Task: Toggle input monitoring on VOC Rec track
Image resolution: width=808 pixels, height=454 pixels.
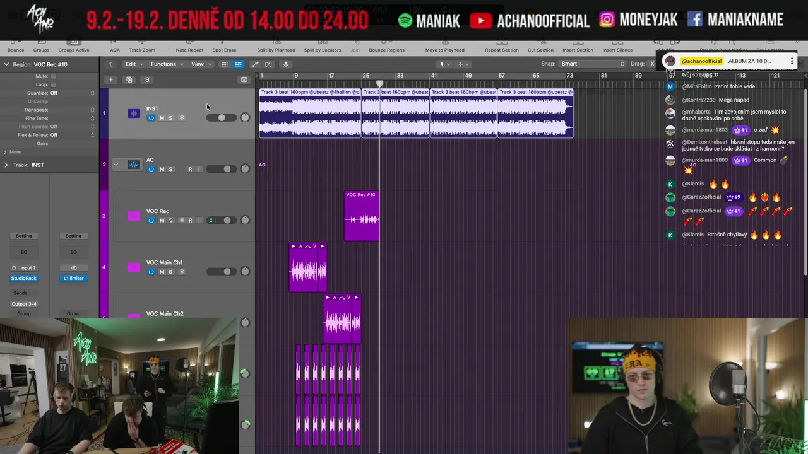Action: (x=199, y=220)
